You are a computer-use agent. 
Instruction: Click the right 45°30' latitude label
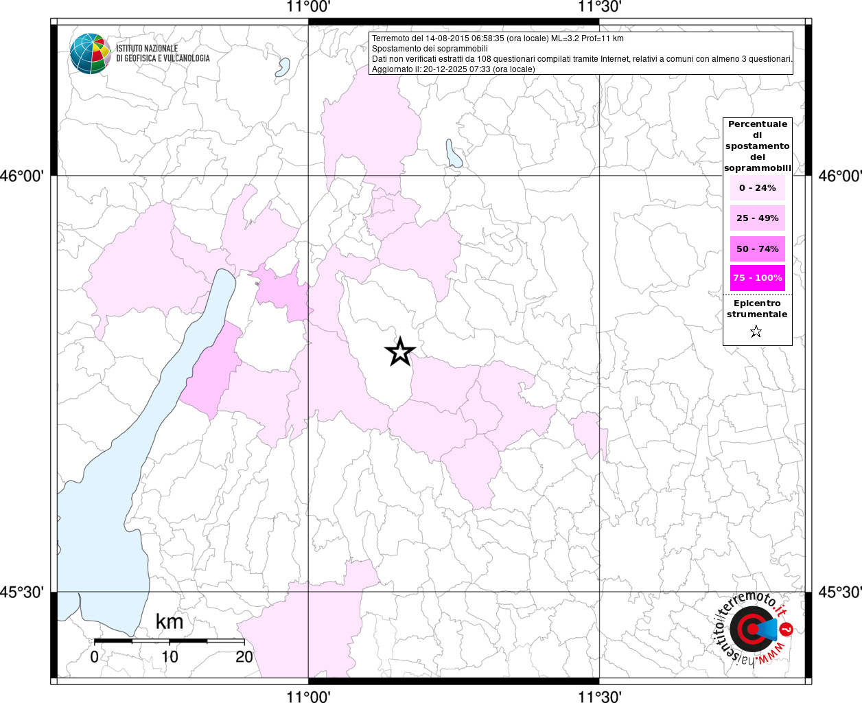[840, 592]
